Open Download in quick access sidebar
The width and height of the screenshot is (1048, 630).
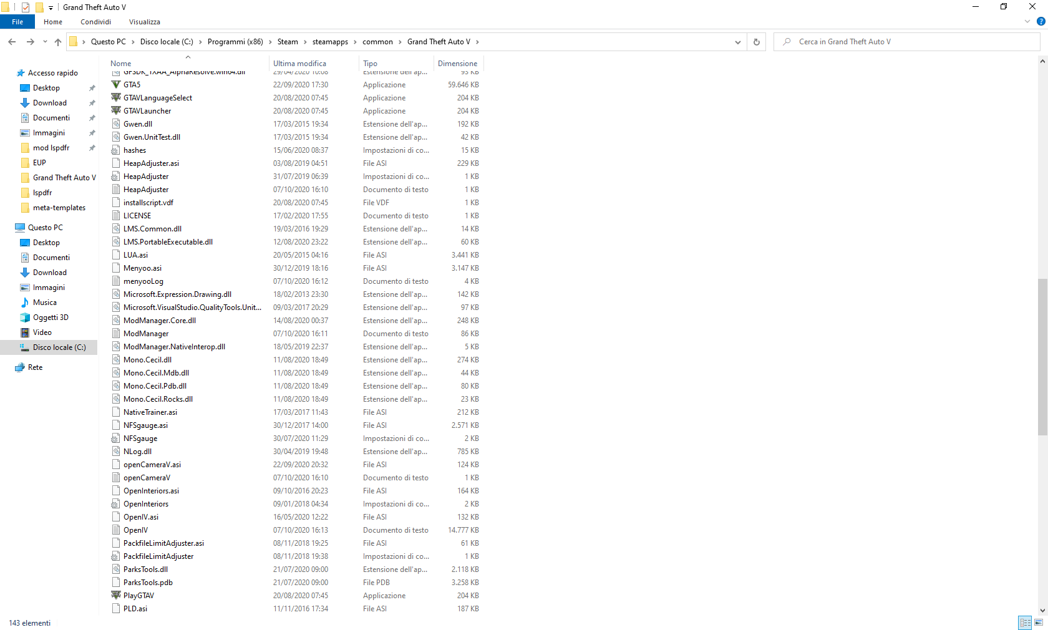tap(50, 103)
